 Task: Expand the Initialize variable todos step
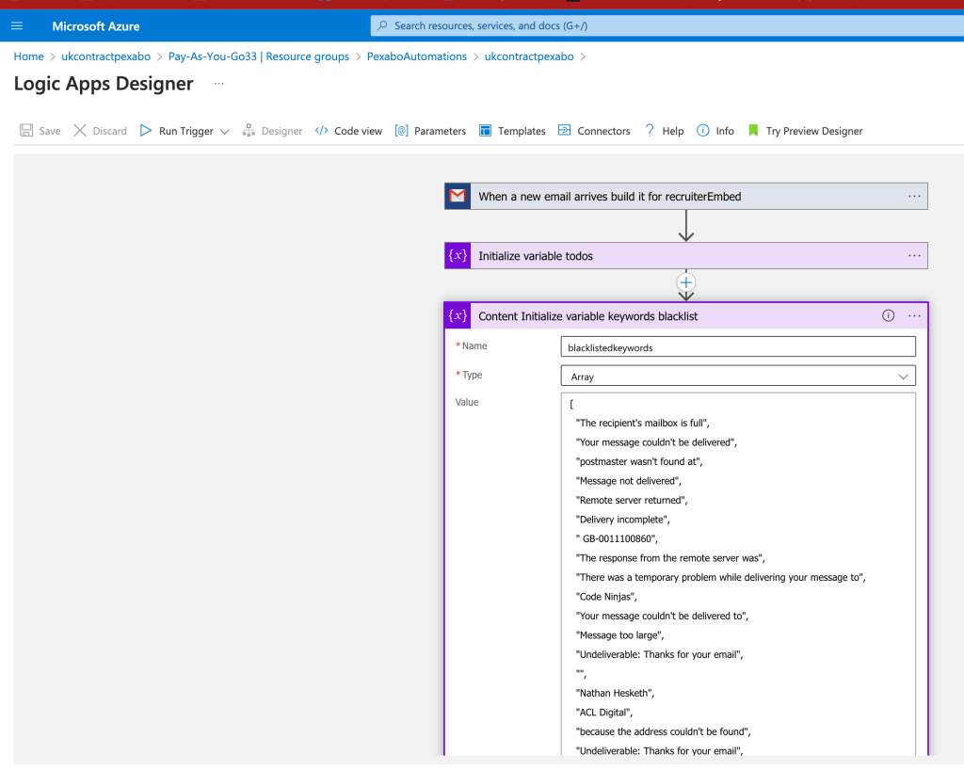click(x=686, y=256)
